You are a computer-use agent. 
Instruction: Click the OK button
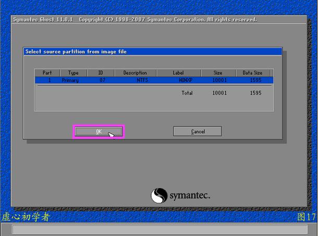99,132
